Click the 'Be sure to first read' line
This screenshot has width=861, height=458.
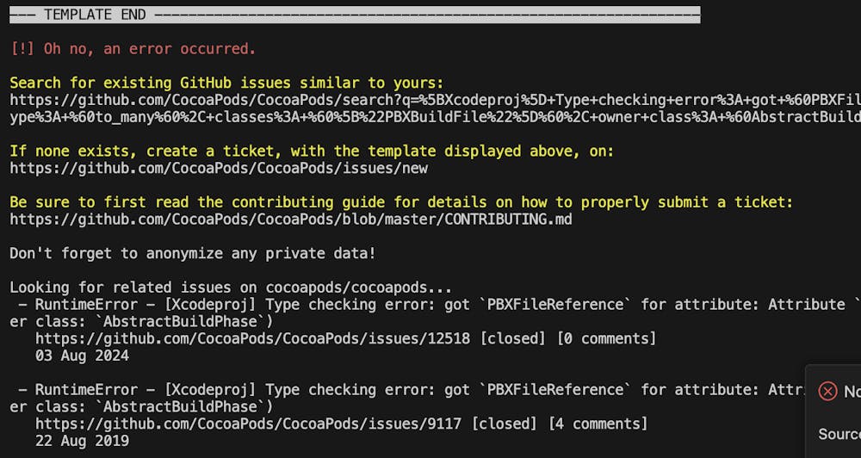400,202
